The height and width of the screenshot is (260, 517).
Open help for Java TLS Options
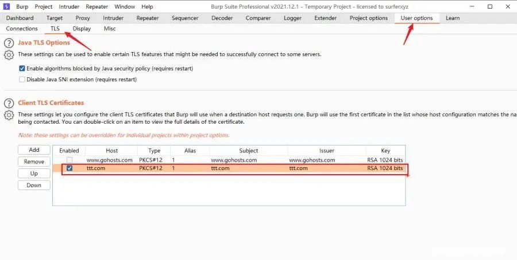click(9, 43)
